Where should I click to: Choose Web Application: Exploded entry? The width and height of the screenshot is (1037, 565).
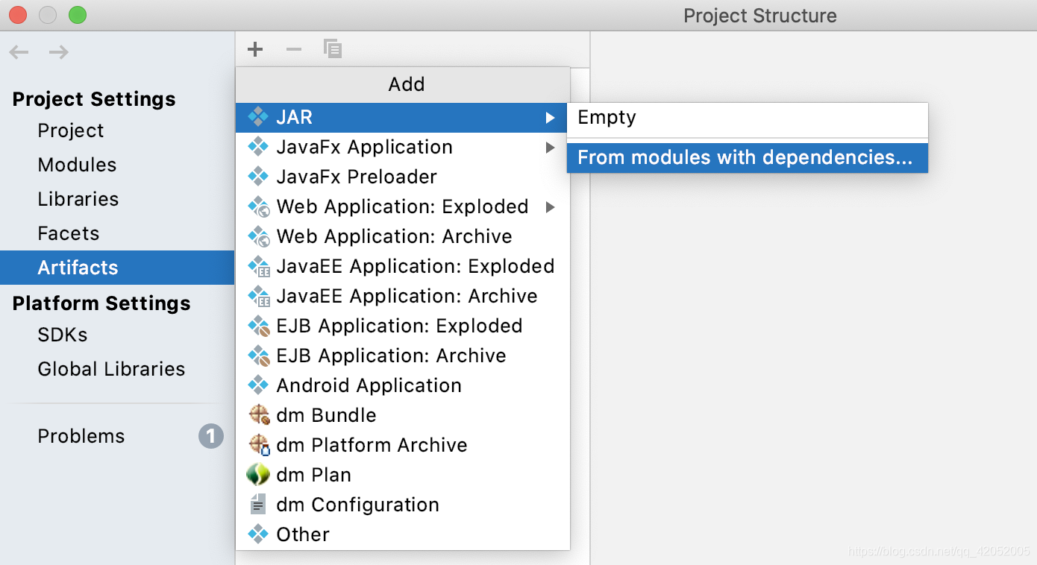coord(403,207)
